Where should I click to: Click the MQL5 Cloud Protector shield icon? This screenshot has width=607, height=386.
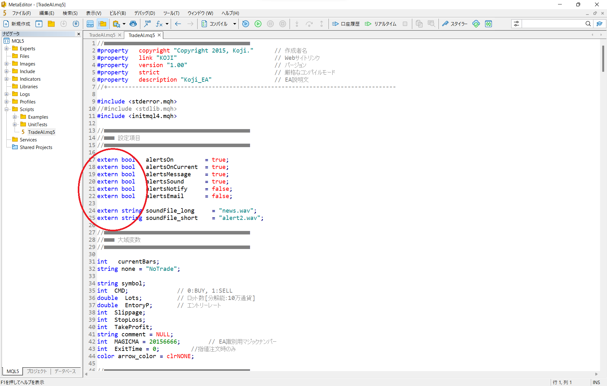click(476, 24)
